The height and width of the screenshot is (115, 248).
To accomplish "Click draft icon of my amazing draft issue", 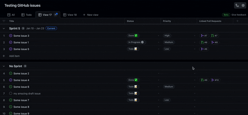I will point(11,94).
